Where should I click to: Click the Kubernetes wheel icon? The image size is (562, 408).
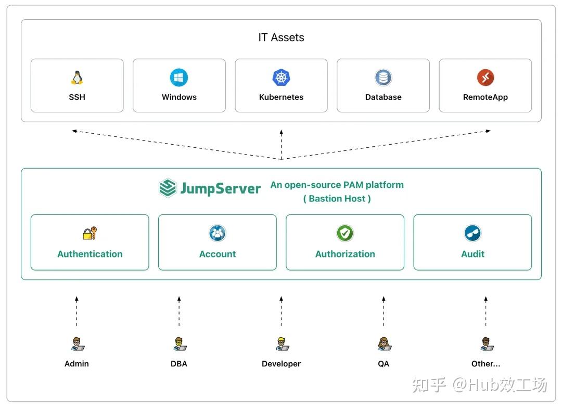281,78
